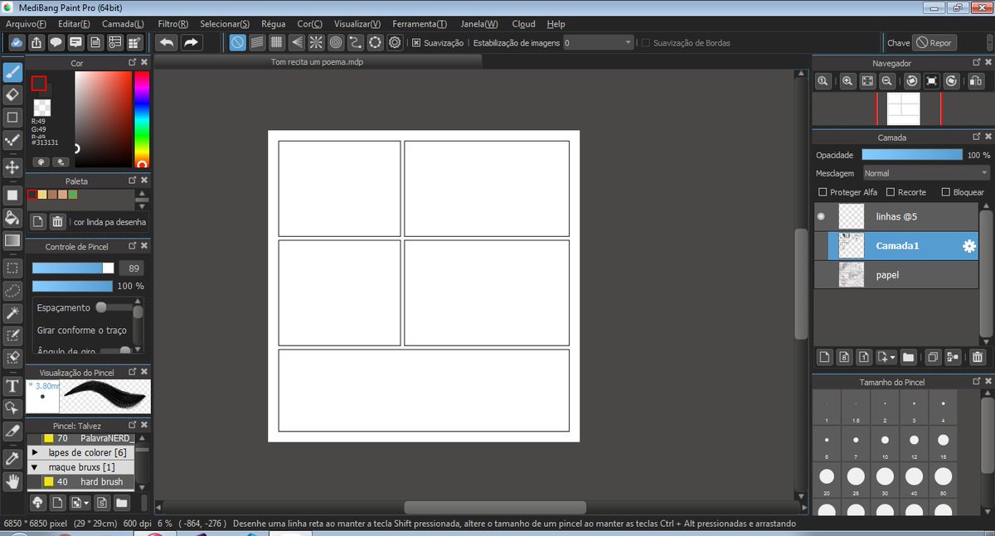Select the Eraser tool in left toolbar
The height and width of the screenshot is (536, 995).
(12, 94)
